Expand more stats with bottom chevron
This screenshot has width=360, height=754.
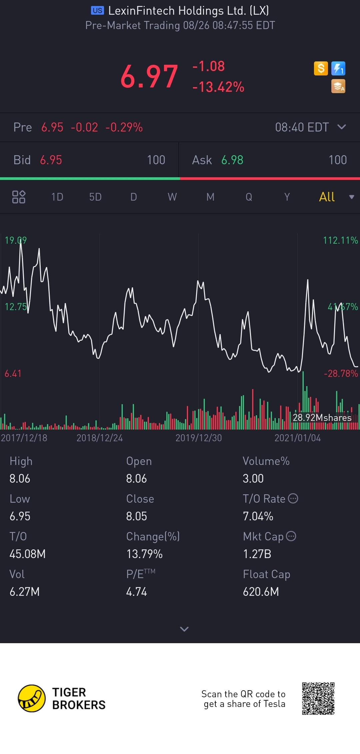[184, 629]
